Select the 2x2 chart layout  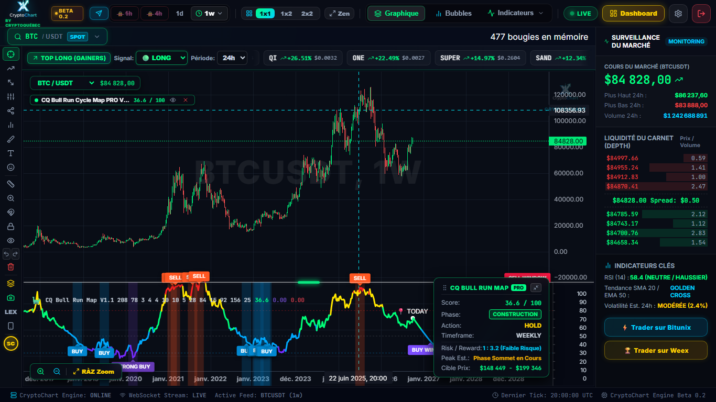307,13
